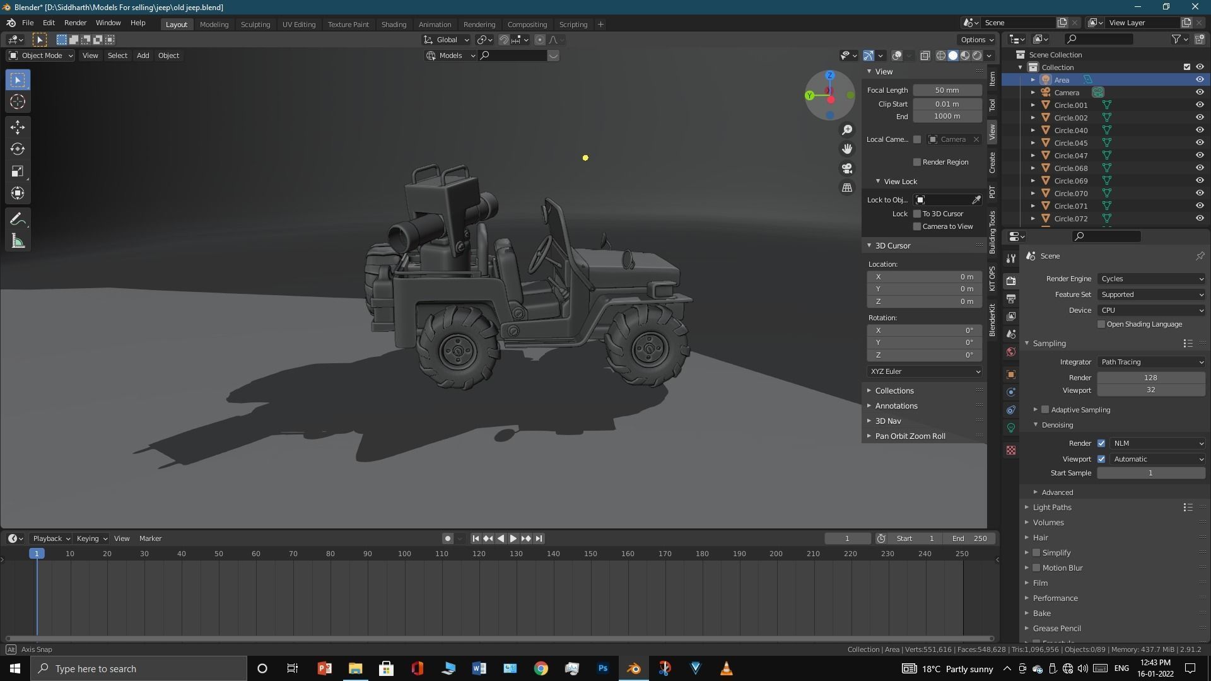Open Object properties orange square icon
Image resolution: width=1211 pixels, height=681 pixels.
(x=1011, y=375)
